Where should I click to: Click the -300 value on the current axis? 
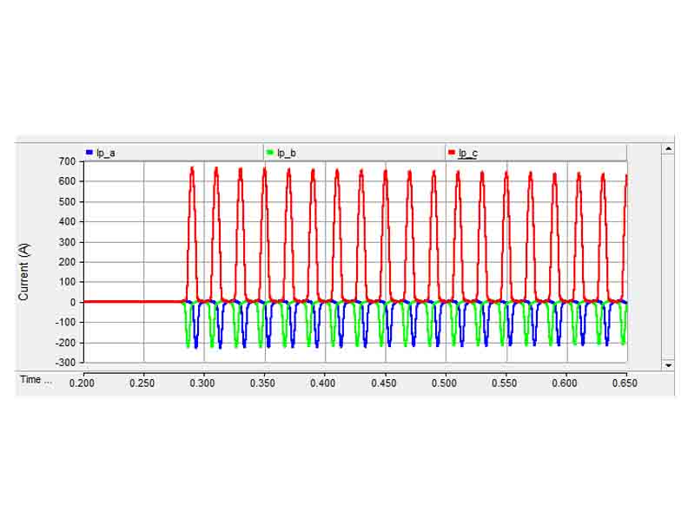(65, 363)
